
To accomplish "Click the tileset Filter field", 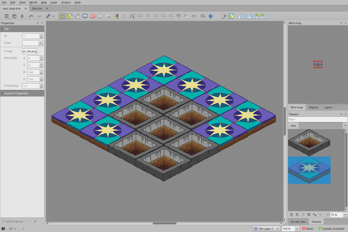I will (x=318, y=120).
